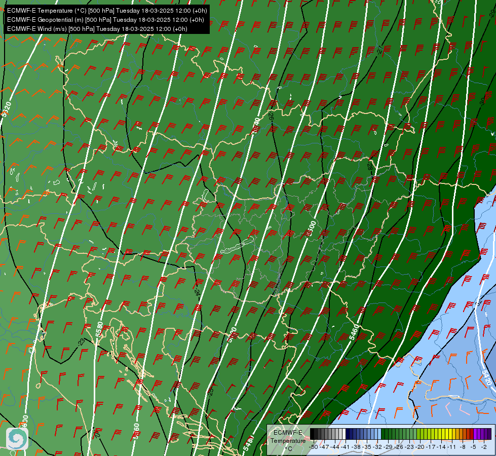Click the black swatch at legend's cold end
Screen dimensions: 496x456
312,434
